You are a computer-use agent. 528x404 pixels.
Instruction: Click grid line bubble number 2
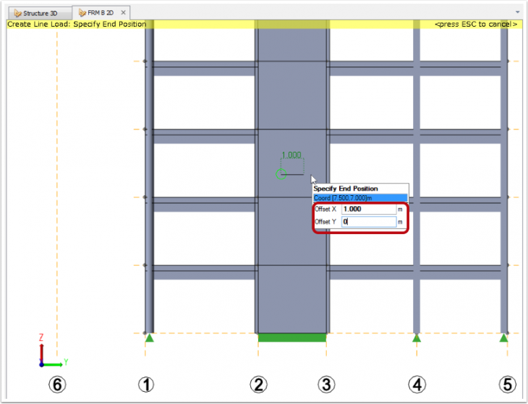[x=258, y=384]
